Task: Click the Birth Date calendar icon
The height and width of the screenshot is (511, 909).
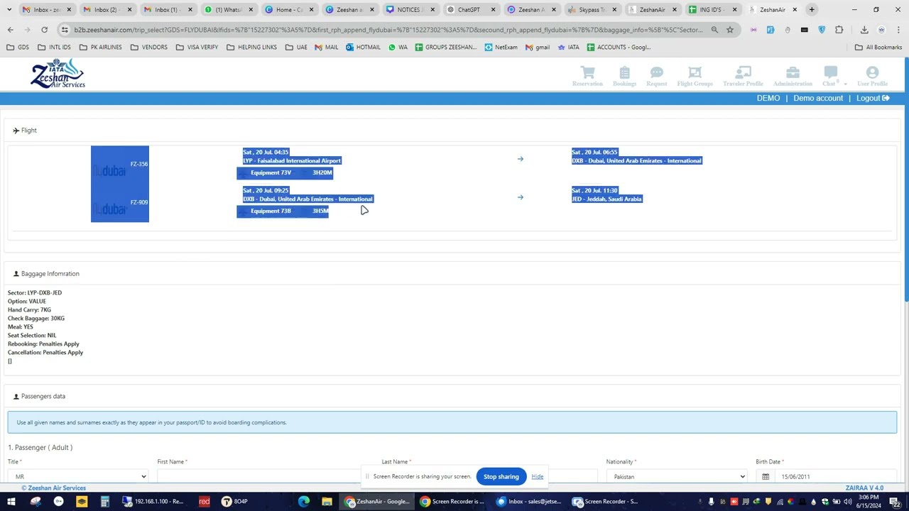Action: coord(766,476)
